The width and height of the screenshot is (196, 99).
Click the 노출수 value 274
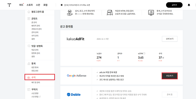point(99,58)
